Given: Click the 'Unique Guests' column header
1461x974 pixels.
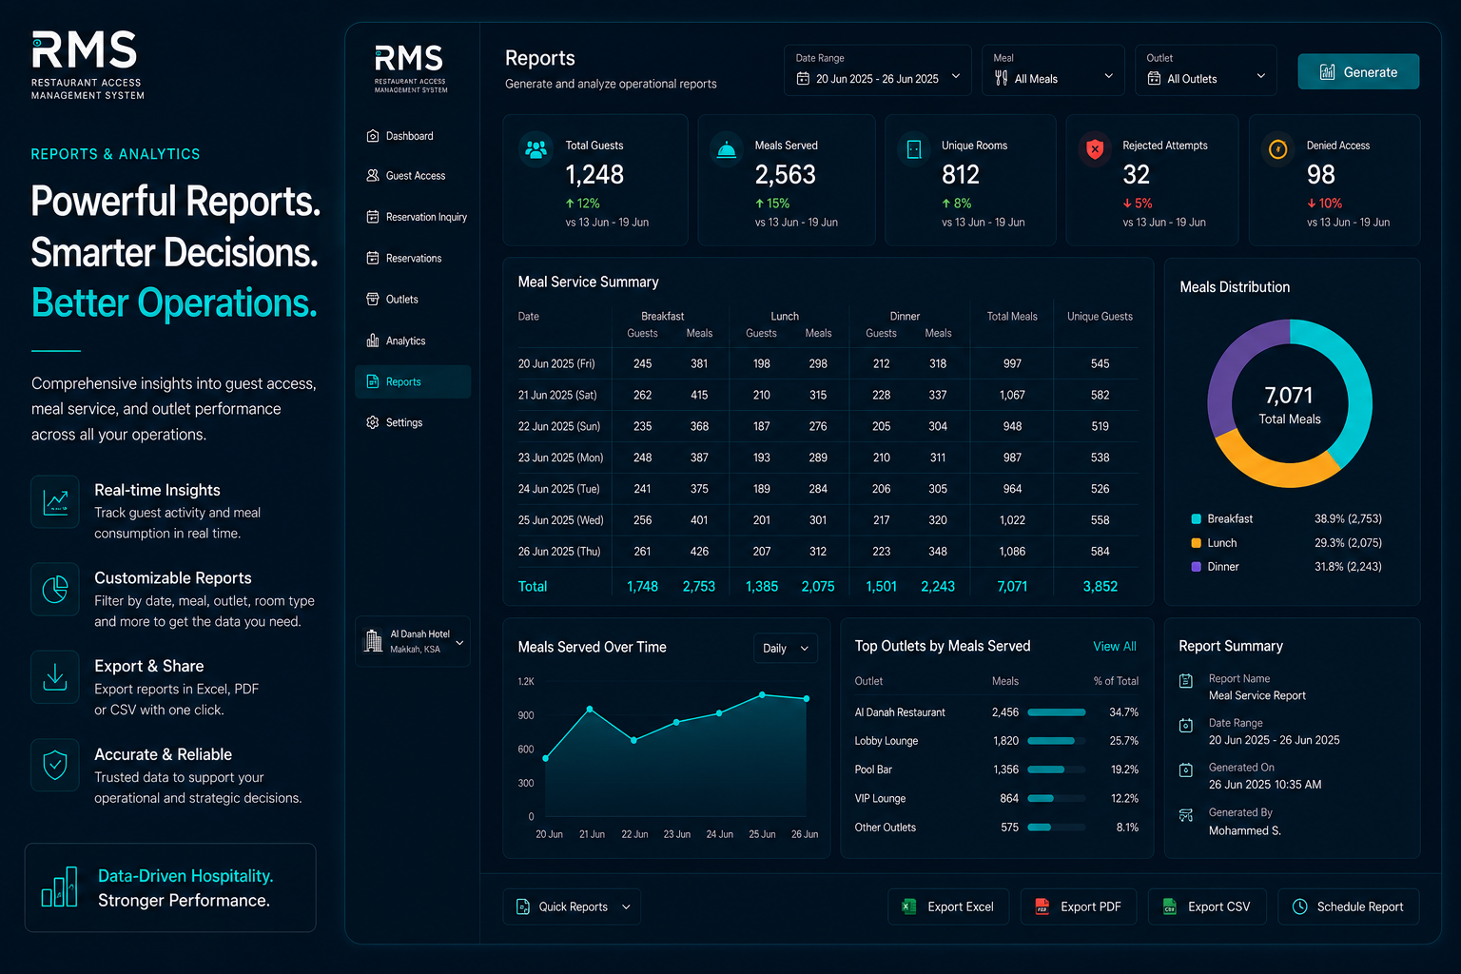Looking at the screenshot, I should [x=1100, y=317].
